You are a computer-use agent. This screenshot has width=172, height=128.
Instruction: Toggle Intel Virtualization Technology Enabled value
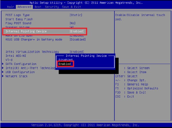click(77, 52)
